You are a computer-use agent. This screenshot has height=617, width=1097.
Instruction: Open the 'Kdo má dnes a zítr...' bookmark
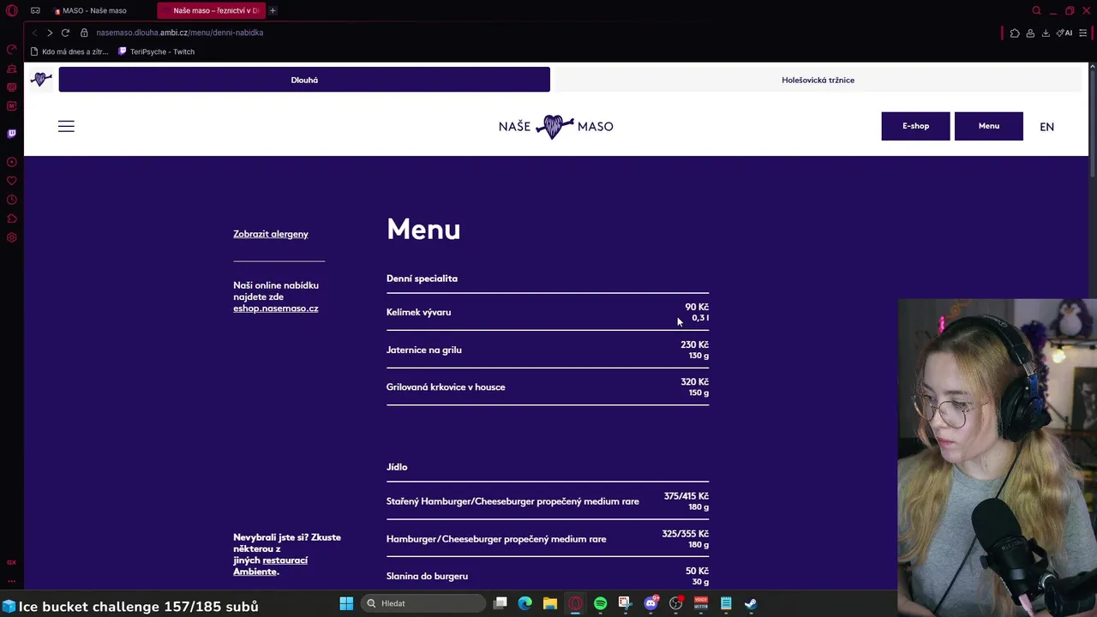point(69,51)
